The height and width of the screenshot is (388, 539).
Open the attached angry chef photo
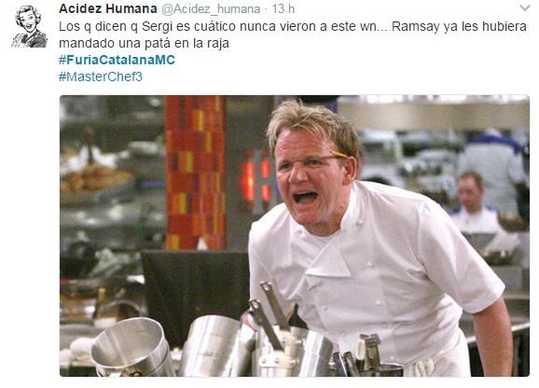(295, 236)
